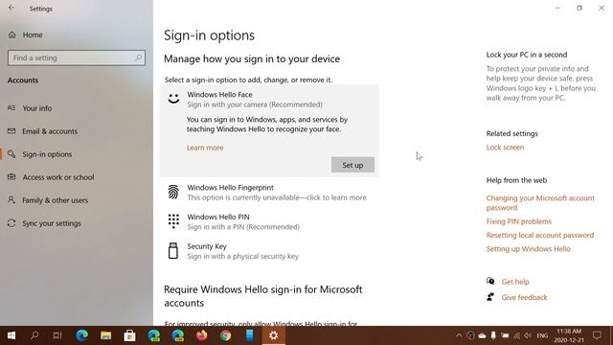
Task: Open the Wi-Fi network tray icon
Action: [516, 335]
